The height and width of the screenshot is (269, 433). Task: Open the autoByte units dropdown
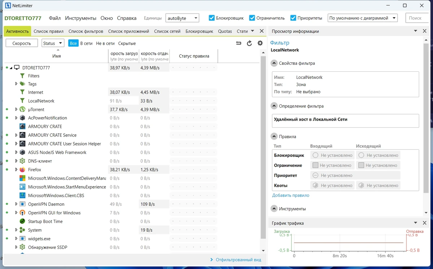click(x=182, y=18)
